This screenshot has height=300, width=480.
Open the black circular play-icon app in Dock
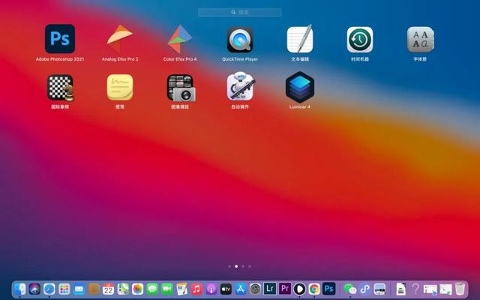(x=299, y=289)
